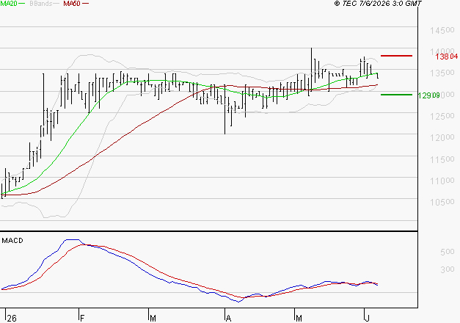The image size is (460, 323).
Task: Click the F February axis label
Action: tap(82, 319)
